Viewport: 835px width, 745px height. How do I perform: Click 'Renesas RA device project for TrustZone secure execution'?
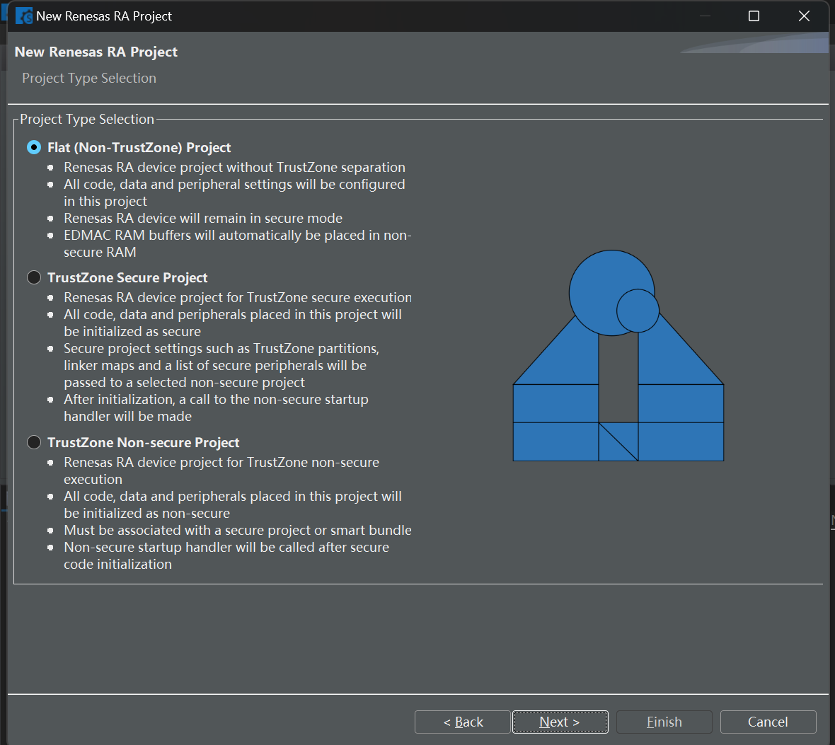(238, 297)
